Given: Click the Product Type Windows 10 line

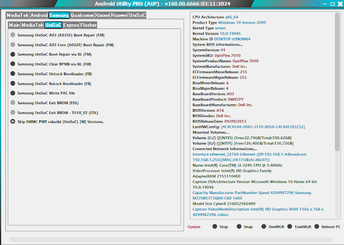Looking at the screenshot, I should (x=229, y=23).
